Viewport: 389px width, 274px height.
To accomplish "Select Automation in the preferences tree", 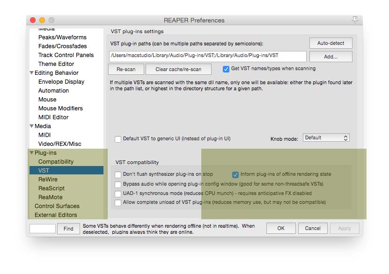I will tap(53, 91).
